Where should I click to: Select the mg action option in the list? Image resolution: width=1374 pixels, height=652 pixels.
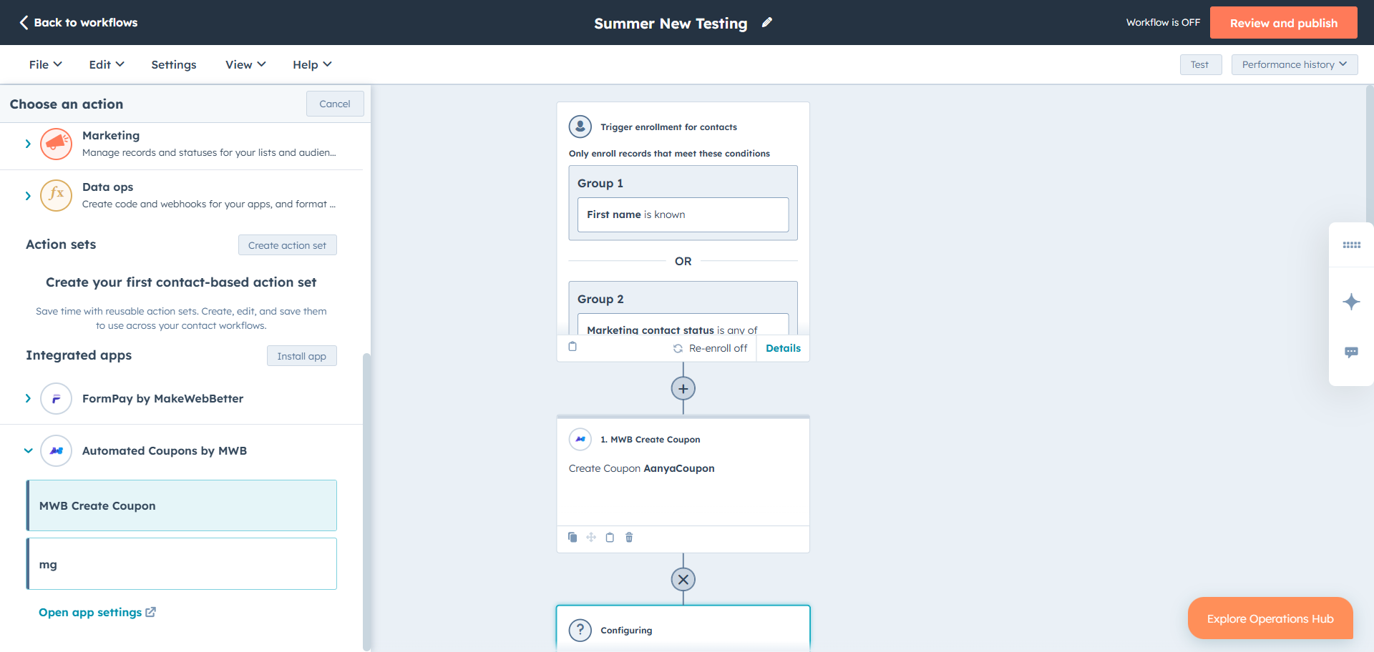[x=181, y=563]
